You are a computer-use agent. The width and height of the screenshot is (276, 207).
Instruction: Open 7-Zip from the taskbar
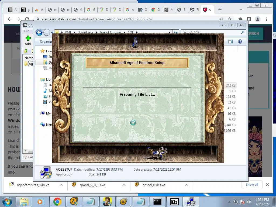coord(174,202)
